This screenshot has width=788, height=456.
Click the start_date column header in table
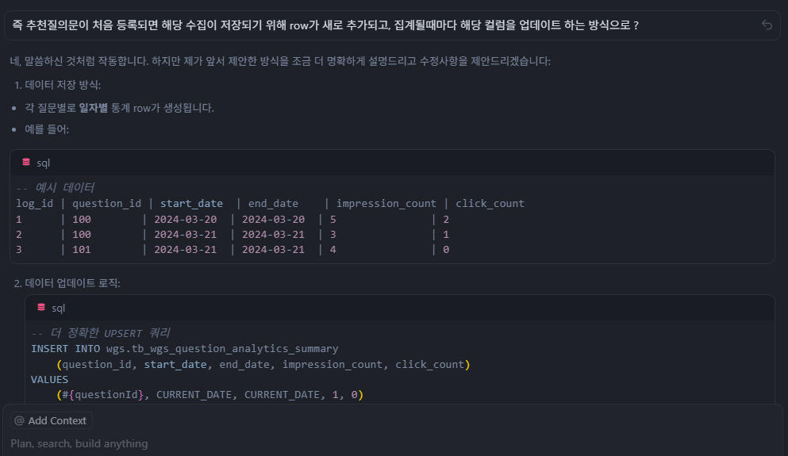[x=191, y=204]
